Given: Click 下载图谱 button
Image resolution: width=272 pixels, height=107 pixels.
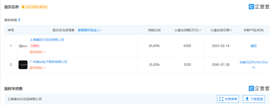Looking at the screenshot, I should 254,99.
